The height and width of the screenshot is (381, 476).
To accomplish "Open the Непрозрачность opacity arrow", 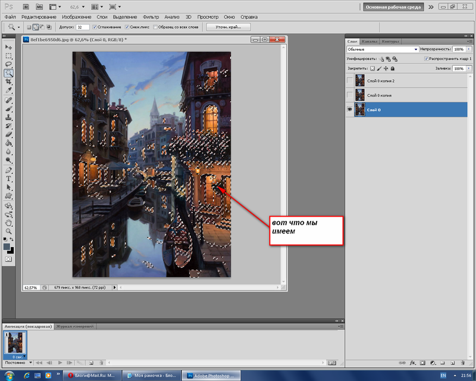I will 469,49.
